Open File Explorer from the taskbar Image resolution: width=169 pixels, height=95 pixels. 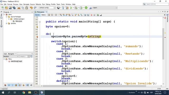[30, 92]
